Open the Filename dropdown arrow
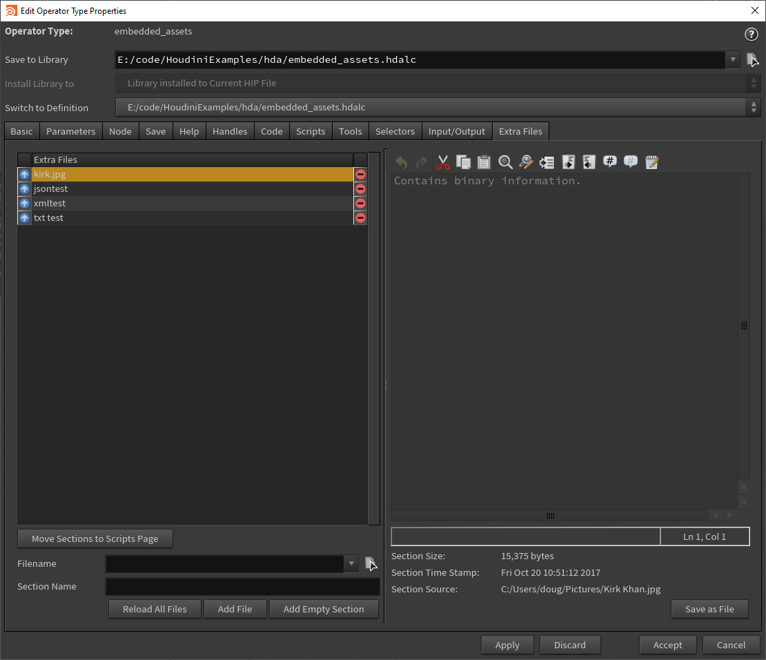 351,563
